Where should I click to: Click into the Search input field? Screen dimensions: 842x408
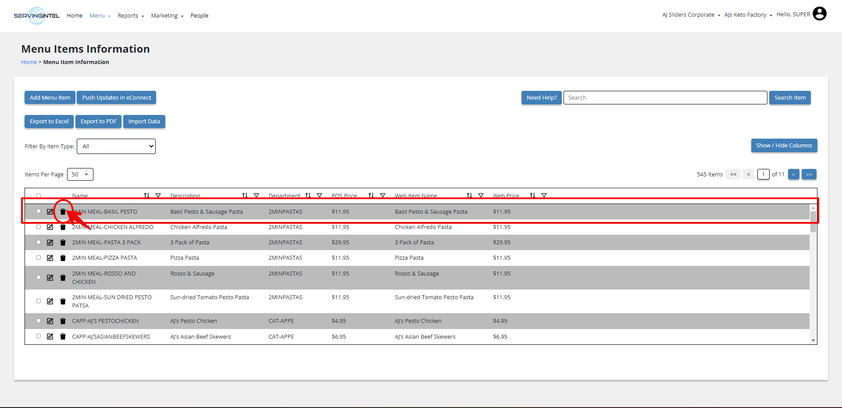pyautogui.click(x=665, y=98)
